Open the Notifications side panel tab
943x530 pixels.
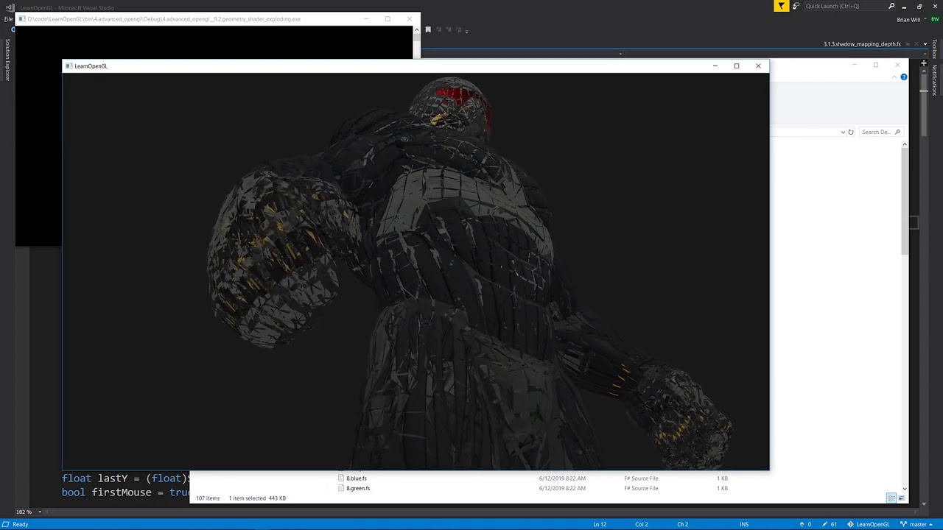(x=934, y=79)
